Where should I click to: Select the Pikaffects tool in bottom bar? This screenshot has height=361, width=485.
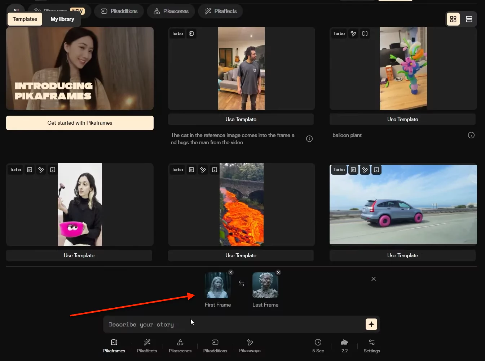[147, 346]
